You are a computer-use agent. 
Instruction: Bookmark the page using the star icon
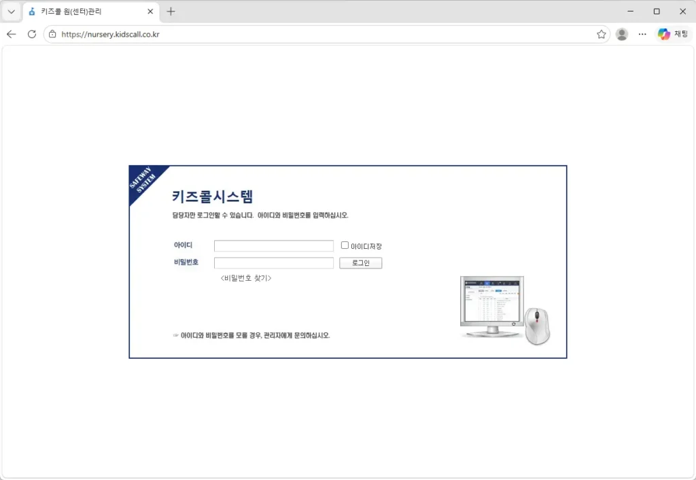tap(601, 33)
